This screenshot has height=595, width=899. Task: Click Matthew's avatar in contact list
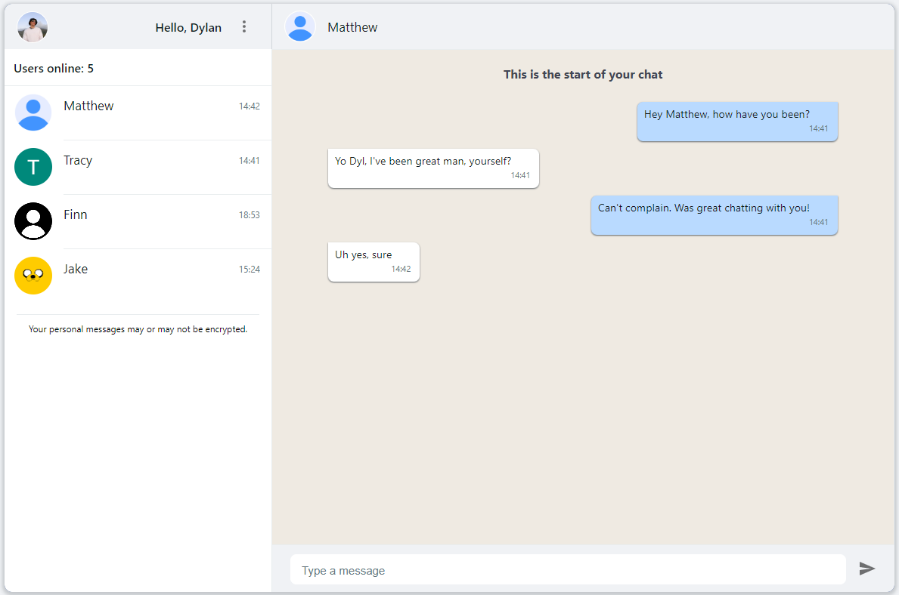click(33, 113)
